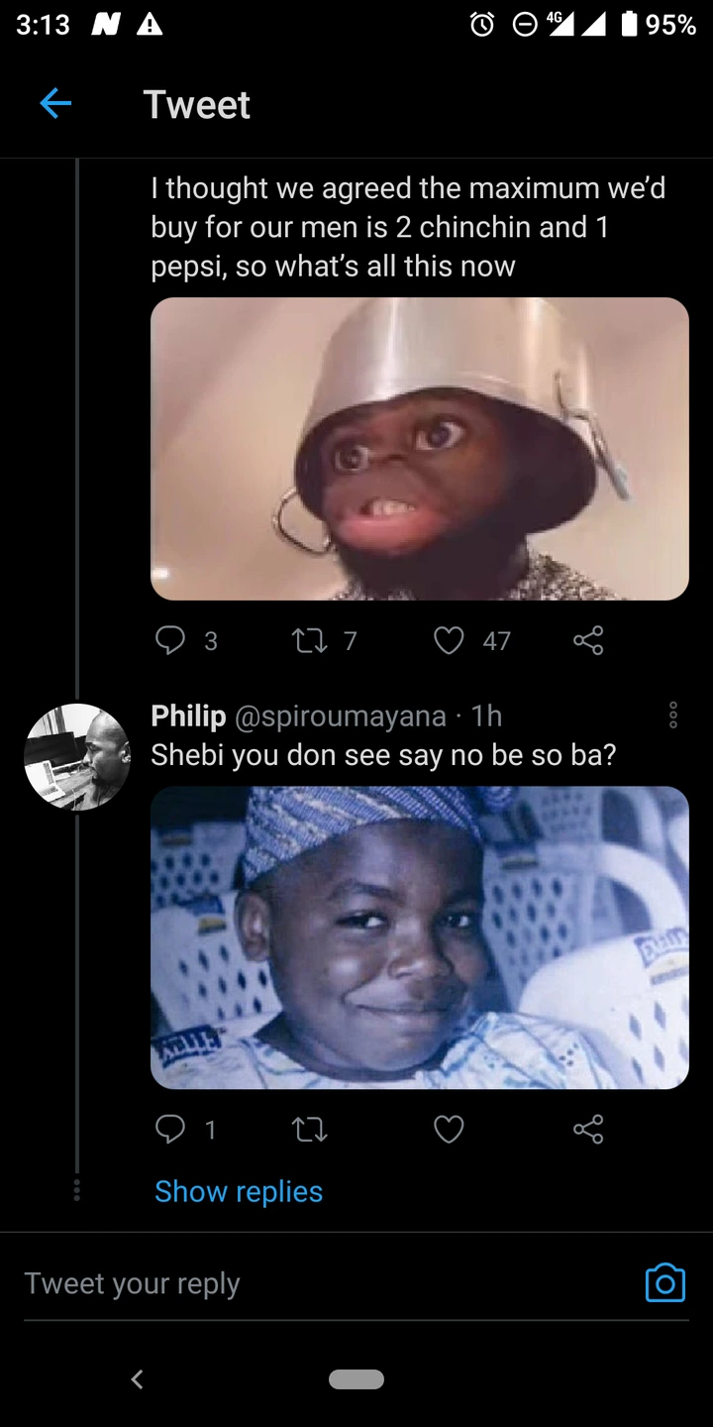Reply to Philip's tweet
Viewport: 713px width, 1427px height.
point(170,1130)
